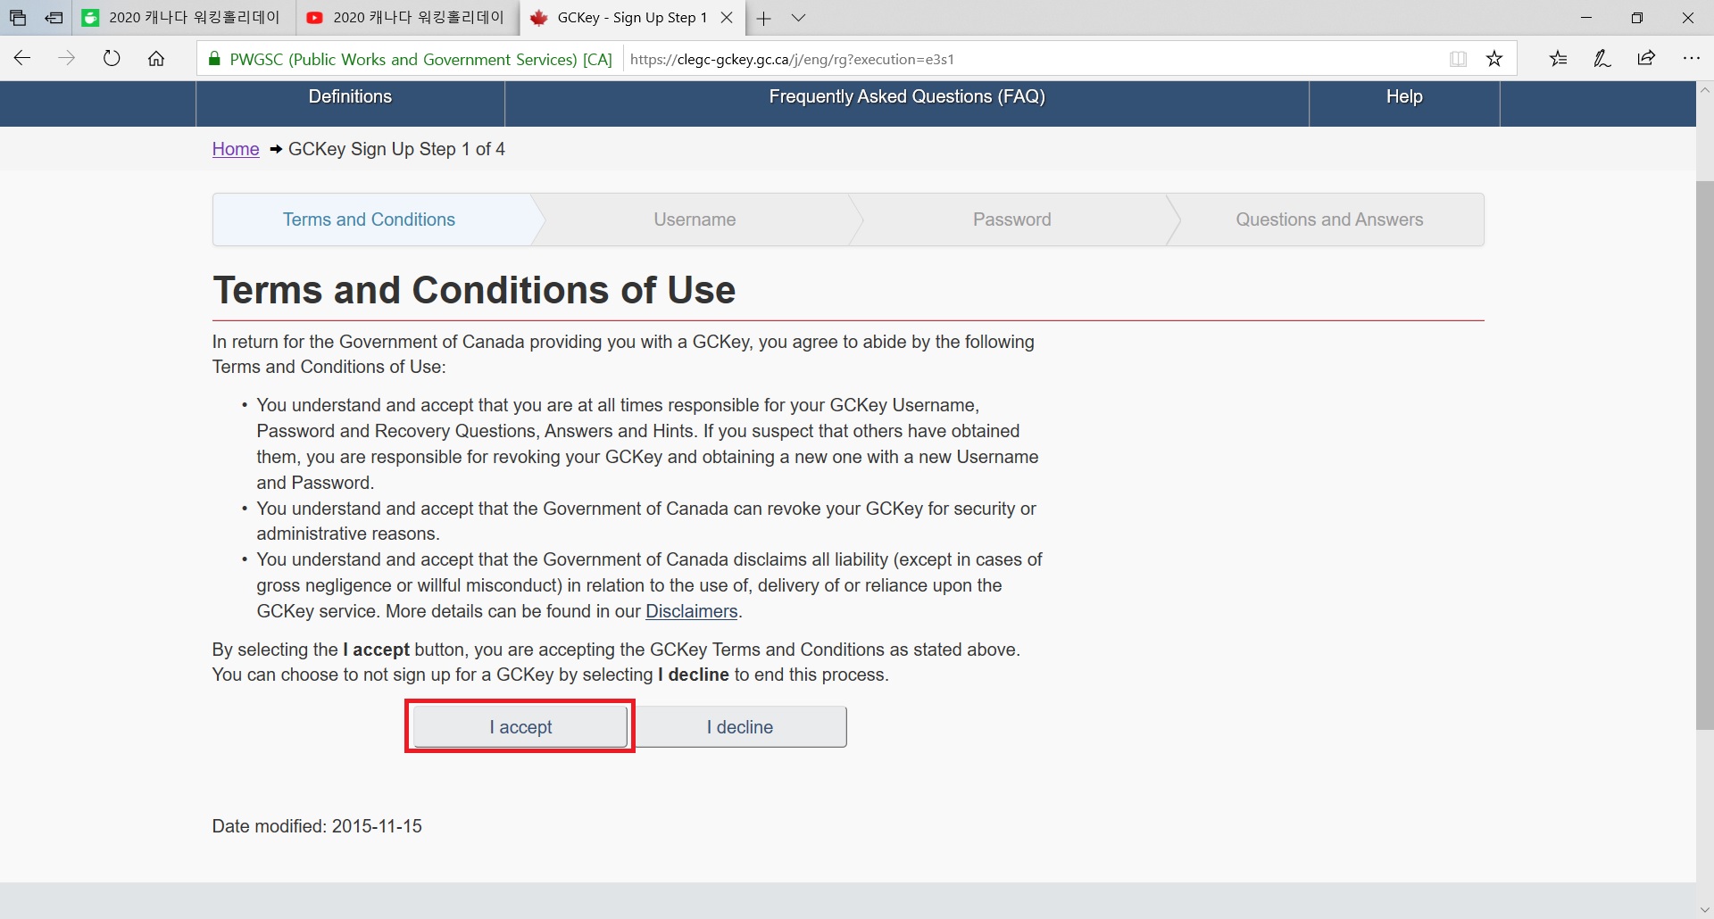Click the browser Forward arrow

click(x=67, y=59)
